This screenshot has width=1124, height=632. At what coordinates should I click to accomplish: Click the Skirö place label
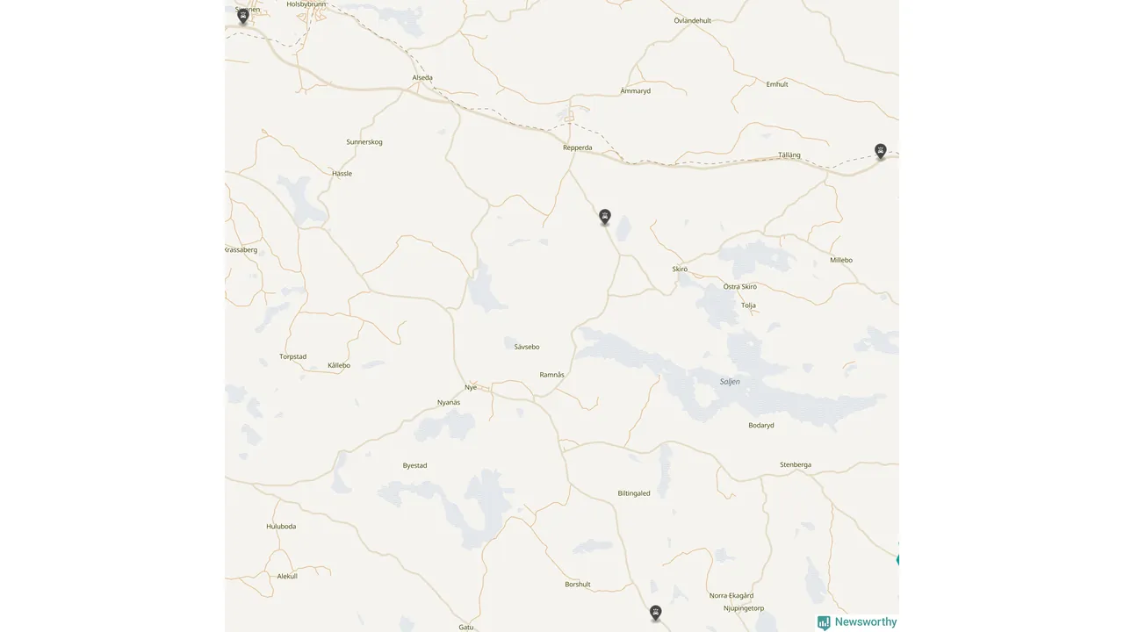tap(680, 269)
